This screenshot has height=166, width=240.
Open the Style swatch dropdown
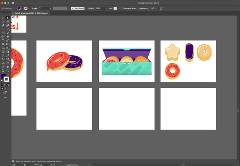click(118, 8)
